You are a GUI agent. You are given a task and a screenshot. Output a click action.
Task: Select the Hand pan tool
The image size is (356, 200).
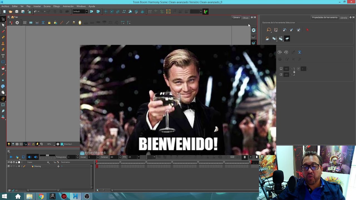(3, 92)
